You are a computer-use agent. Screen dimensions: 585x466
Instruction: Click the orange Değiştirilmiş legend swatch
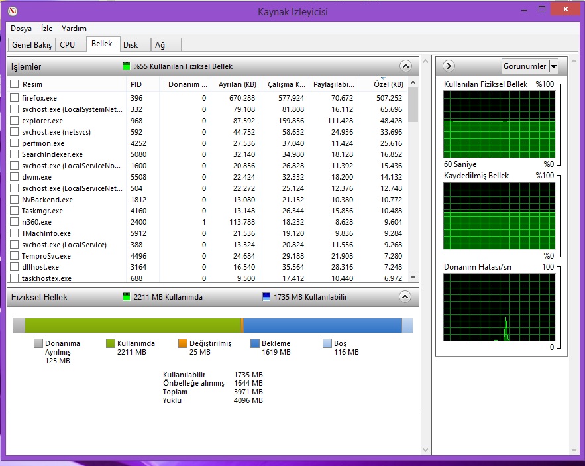pyautogui.click(x=182, y=343)
